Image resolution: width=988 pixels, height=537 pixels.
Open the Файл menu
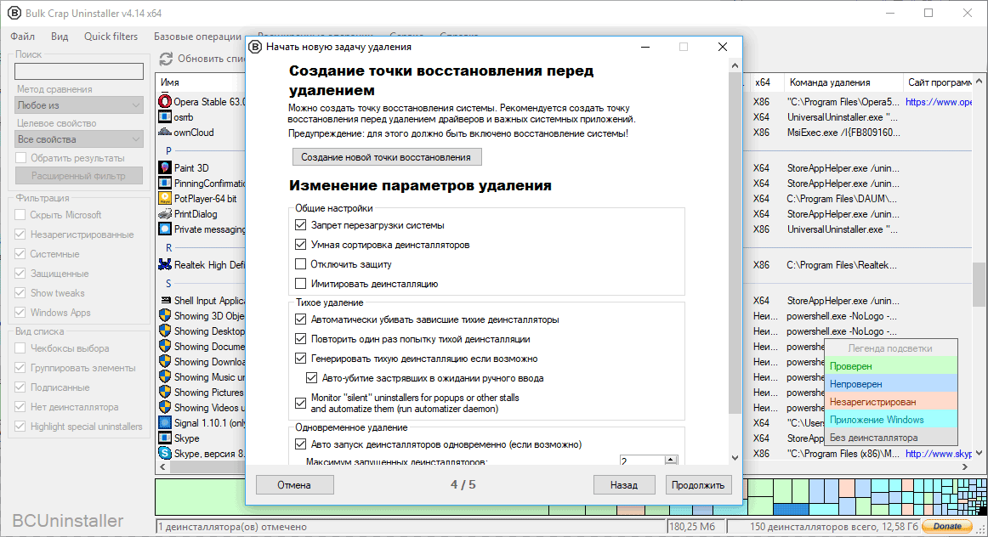click(x=23, y=37)
